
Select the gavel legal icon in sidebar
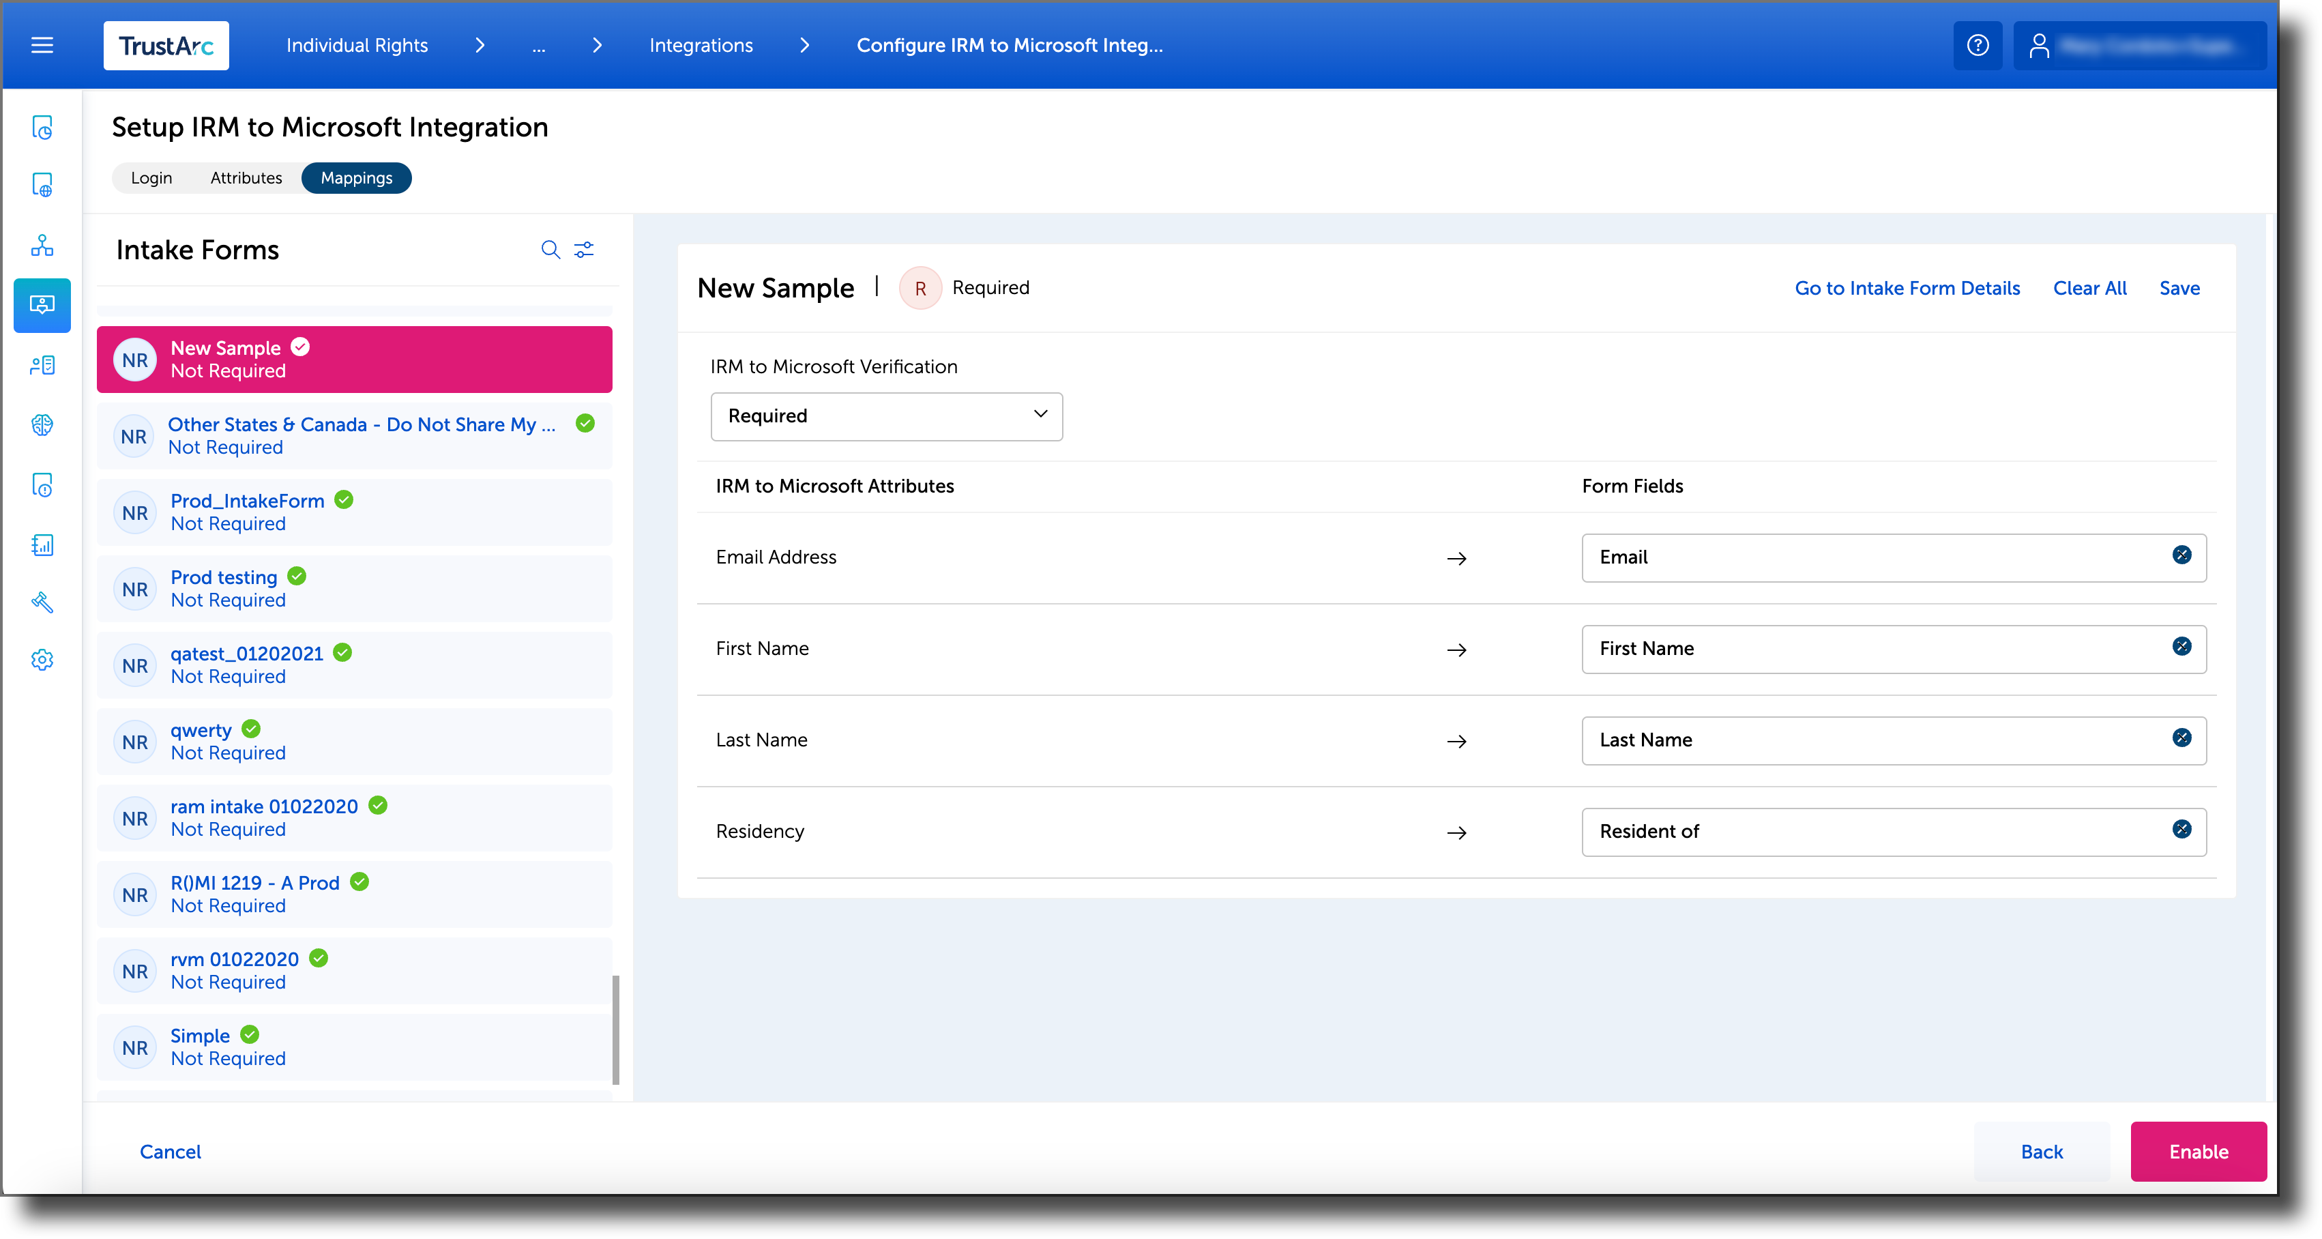click(42, 602)
